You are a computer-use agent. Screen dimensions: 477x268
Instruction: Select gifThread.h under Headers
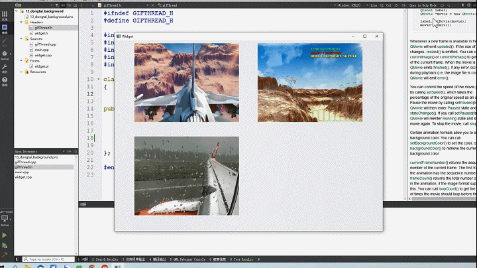[44, 28]
